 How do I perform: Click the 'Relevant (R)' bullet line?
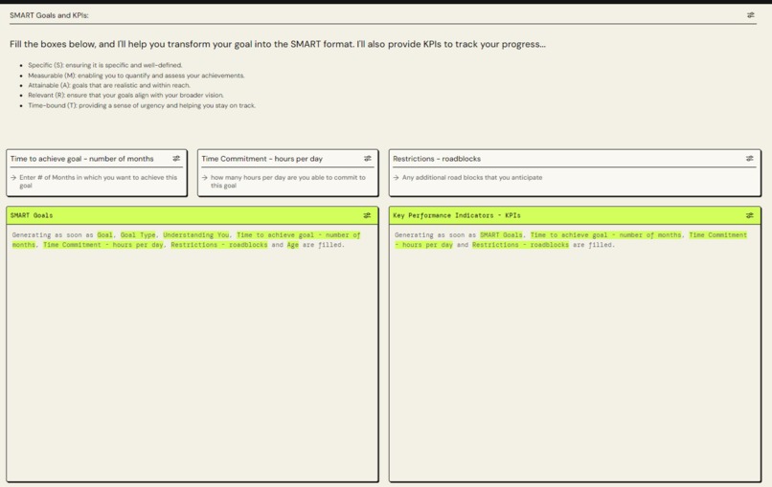click(x=125, y=95)
